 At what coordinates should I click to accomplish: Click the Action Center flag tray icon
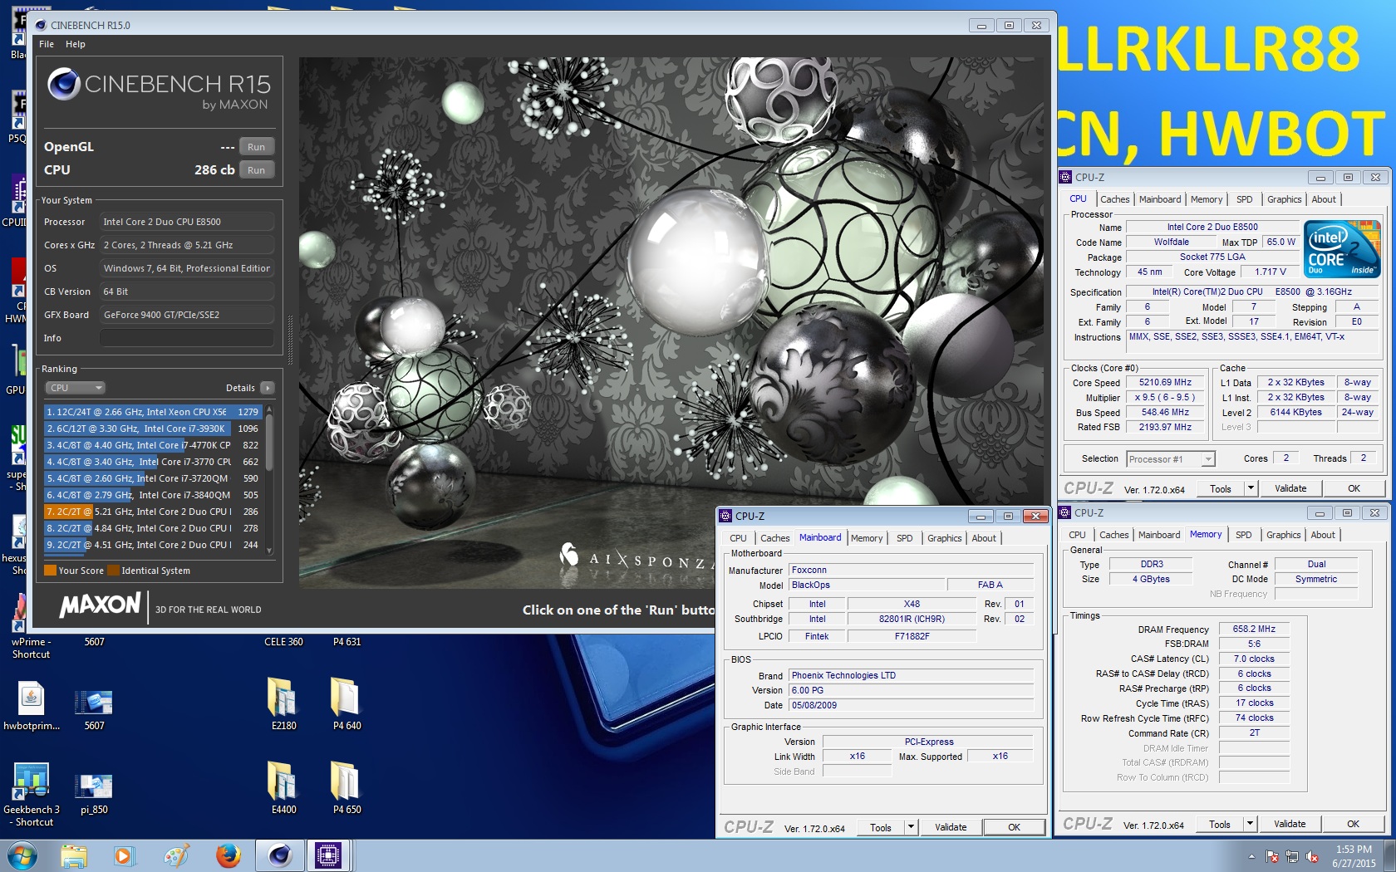1272,856
